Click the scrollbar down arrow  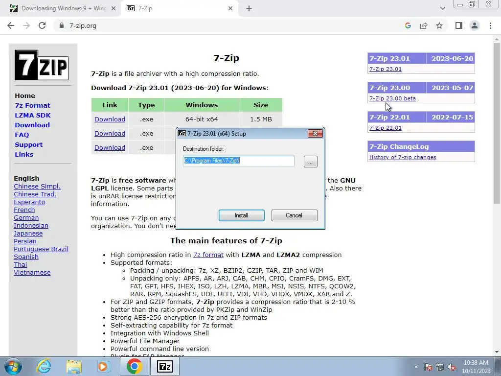pyautogui.click(x=497, y=352)
